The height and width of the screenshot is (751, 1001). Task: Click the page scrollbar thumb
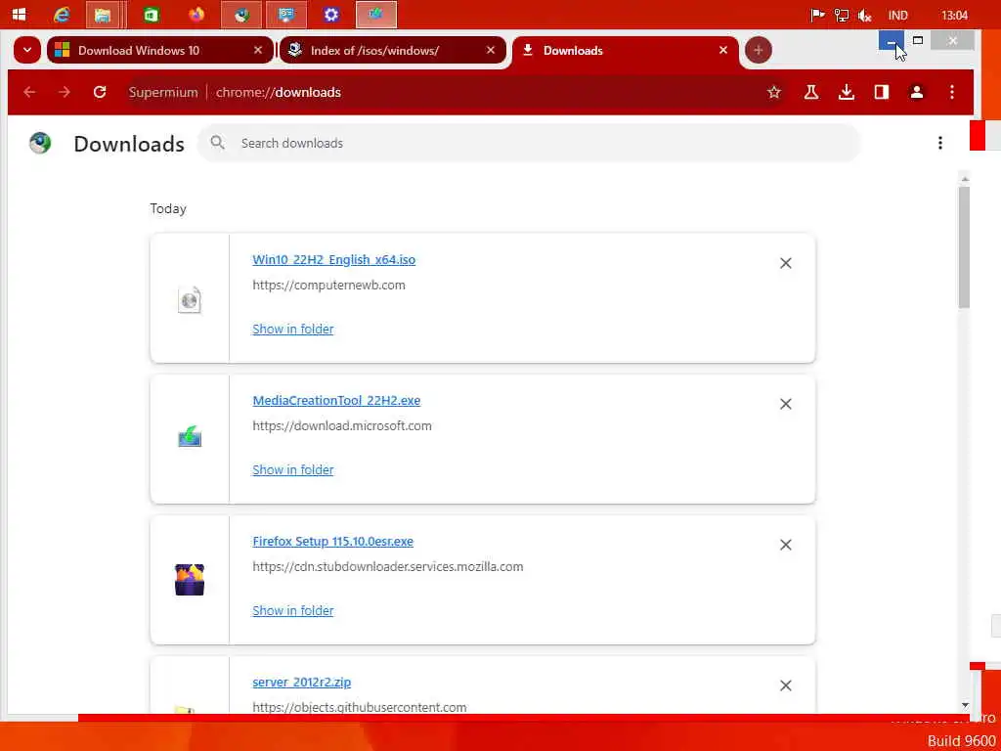pyautogui.click(x=964, y=246)
